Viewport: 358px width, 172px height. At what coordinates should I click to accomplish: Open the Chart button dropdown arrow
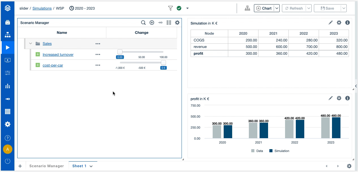coord(277,8)
